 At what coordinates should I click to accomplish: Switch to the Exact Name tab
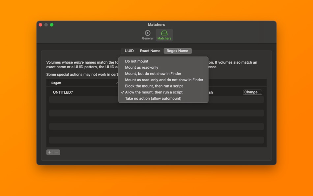150,51
